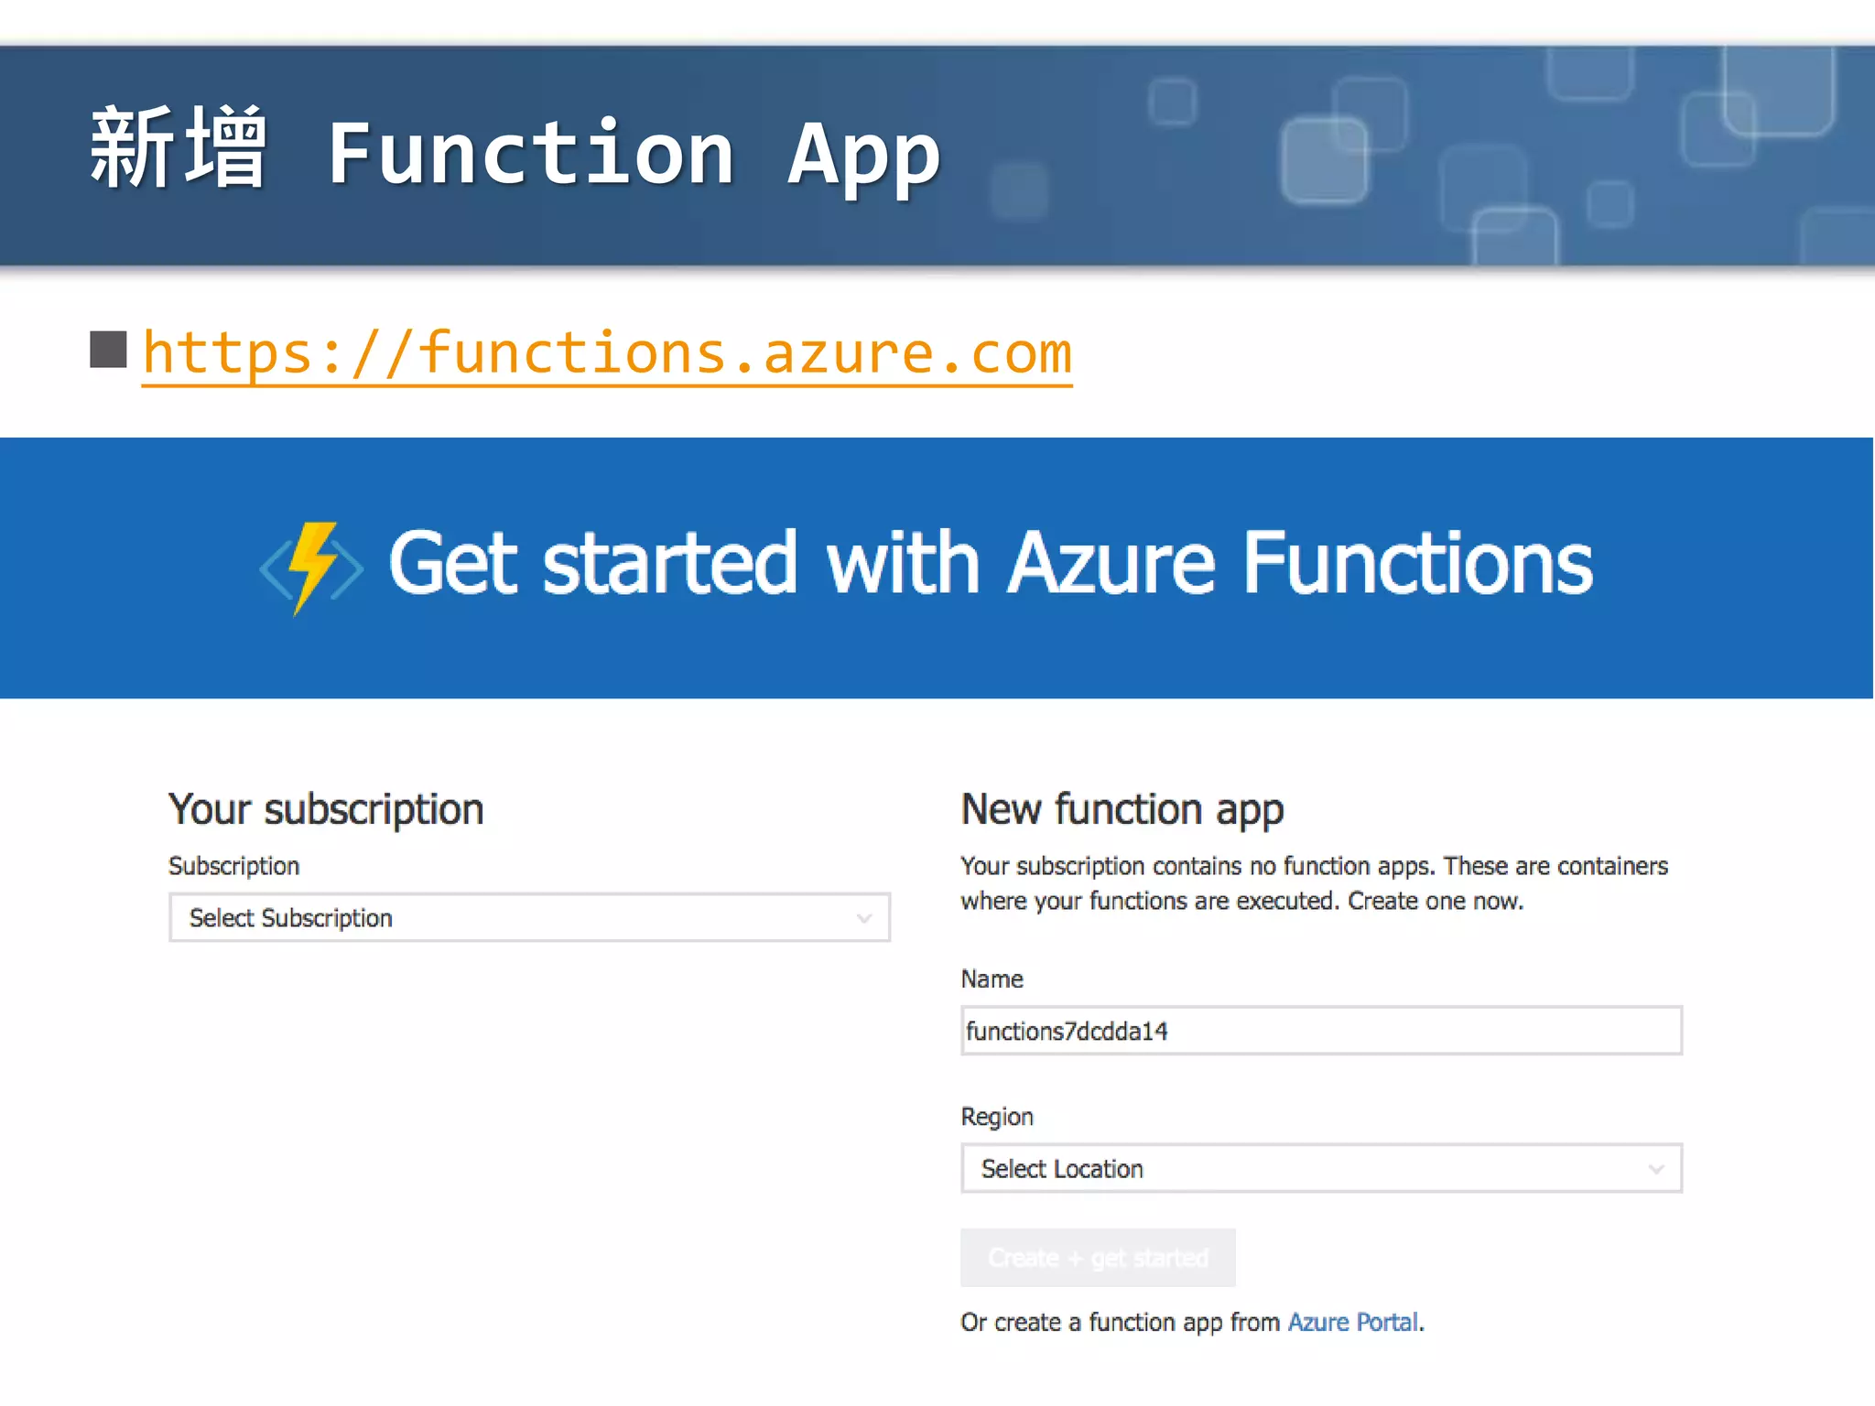The height and width of the screenshot is (1406, 1875).
Task: Focus the Name field containing functions7dcdda14
Action: [1321, 1031]
